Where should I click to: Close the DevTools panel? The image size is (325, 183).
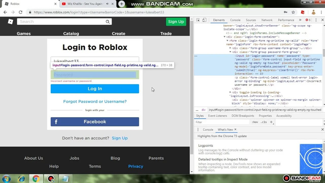(x=323, y=20)
